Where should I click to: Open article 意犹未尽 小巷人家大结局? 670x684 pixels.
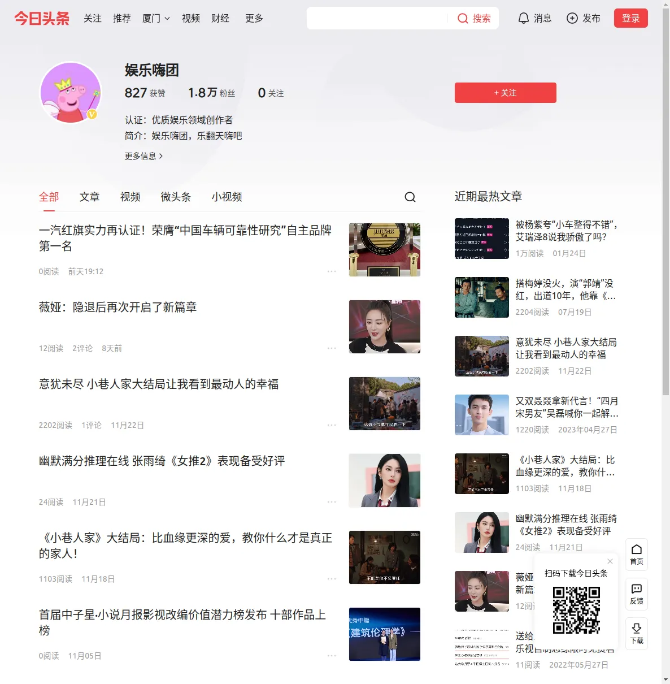pos(159,384)
